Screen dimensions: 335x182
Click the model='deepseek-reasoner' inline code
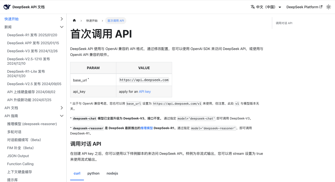(x=213, y=128)
